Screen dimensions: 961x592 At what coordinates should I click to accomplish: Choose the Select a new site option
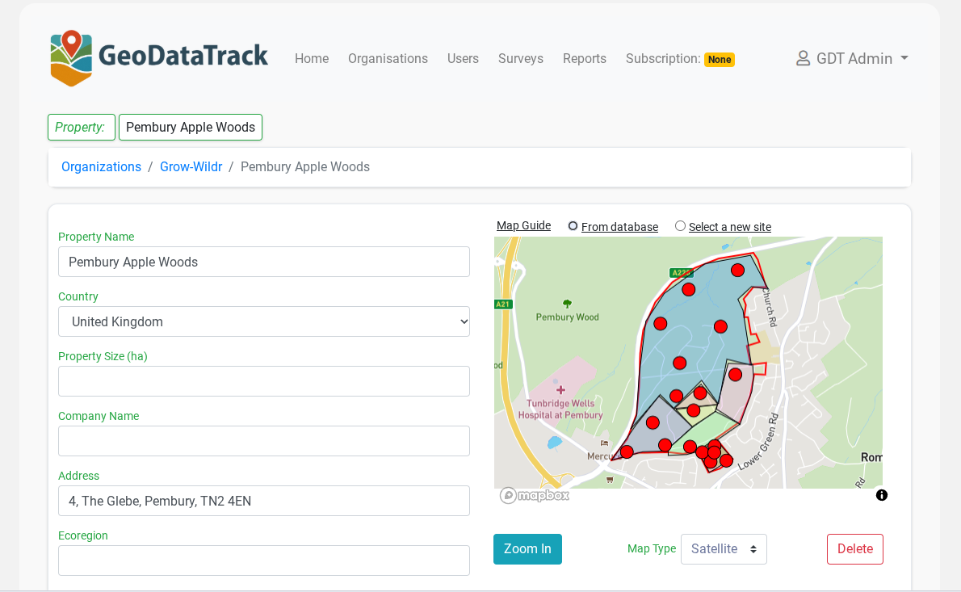click(679, 226)
